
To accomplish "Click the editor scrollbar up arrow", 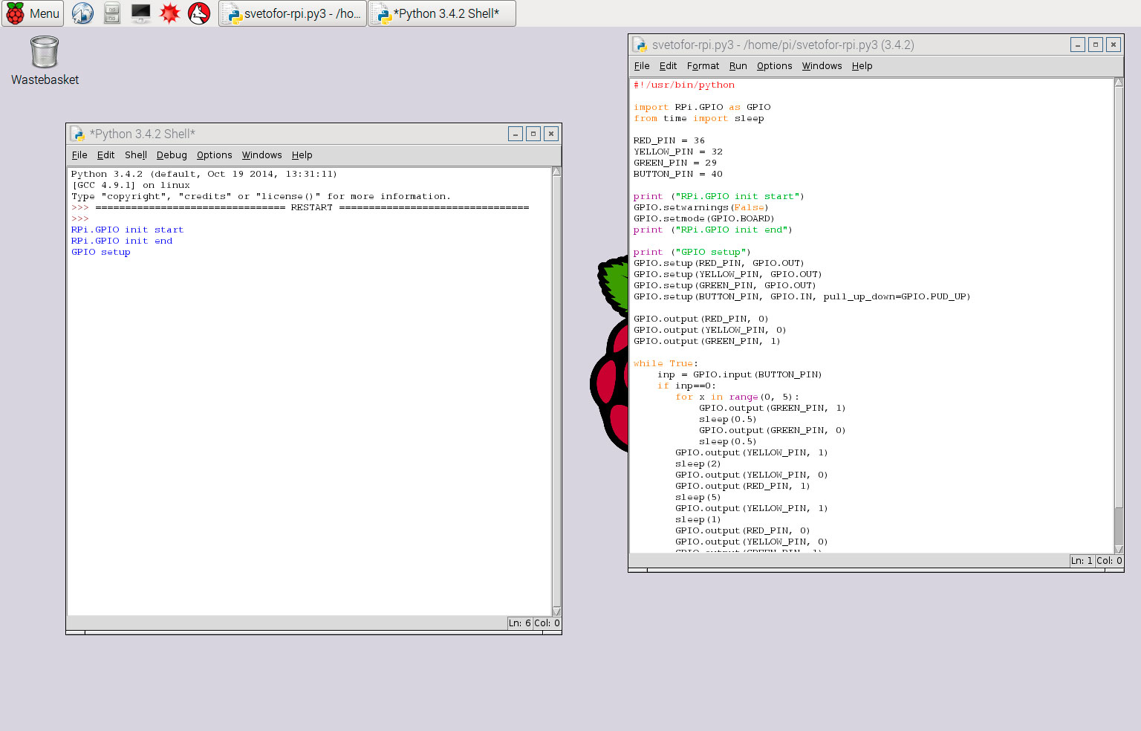I will pos(1119,83).
